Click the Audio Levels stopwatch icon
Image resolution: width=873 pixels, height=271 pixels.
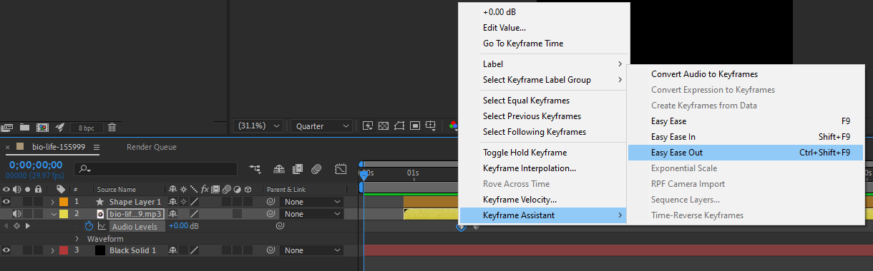pyautogui.click(x=89, y=226)
